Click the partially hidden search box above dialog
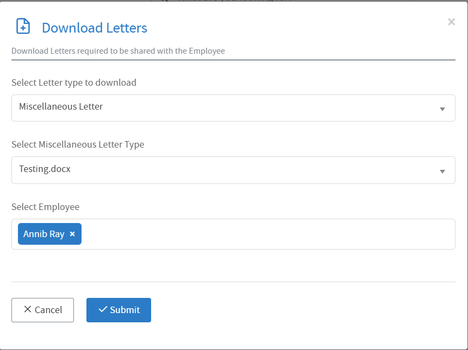This screenshot has height=350, width=468. click(x=234, y=1)
